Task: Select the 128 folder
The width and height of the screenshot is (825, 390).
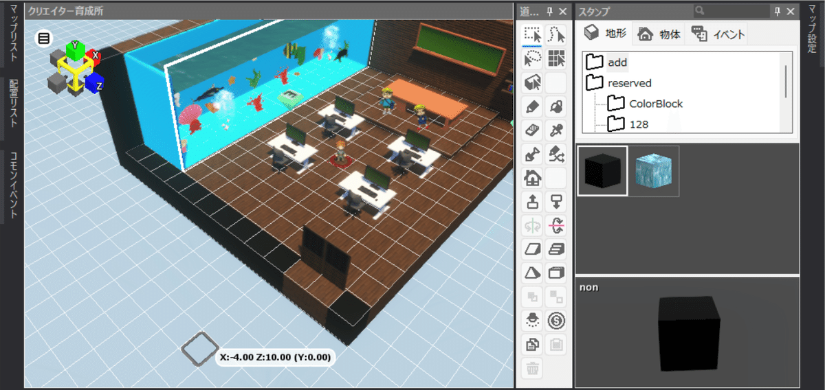Action: [628, 124]
